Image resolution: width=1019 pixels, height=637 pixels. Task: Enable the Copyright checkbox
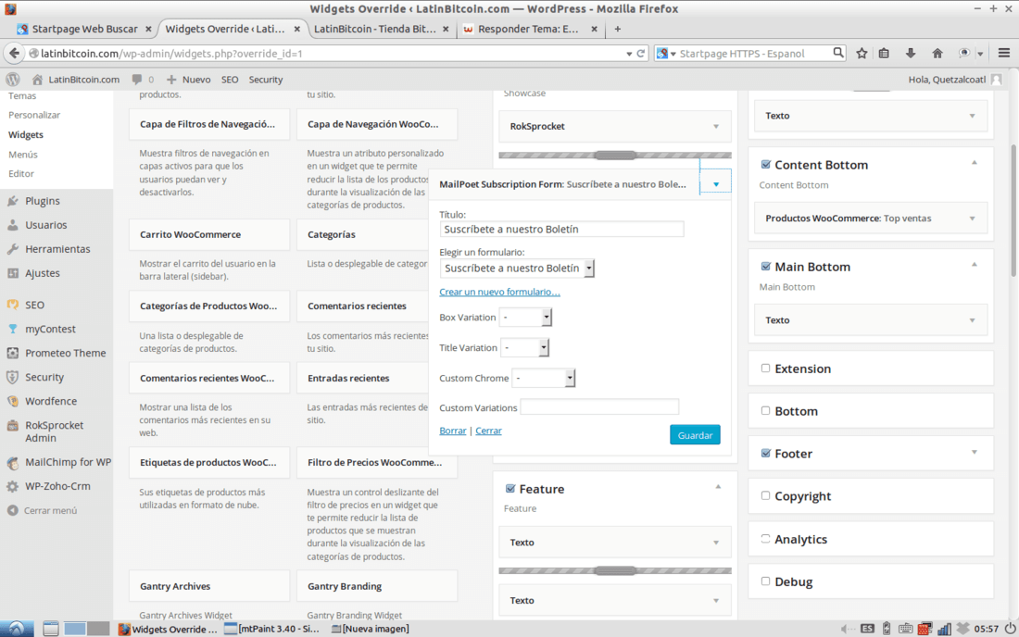click(765, 495)
